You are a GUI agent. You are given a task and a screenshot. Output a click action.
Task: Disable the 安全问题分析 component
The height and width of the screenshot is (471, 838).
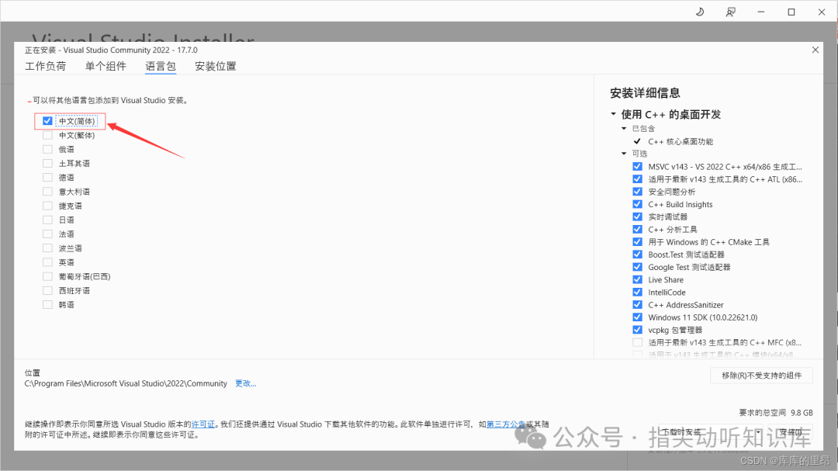click(x=637, y=192)
